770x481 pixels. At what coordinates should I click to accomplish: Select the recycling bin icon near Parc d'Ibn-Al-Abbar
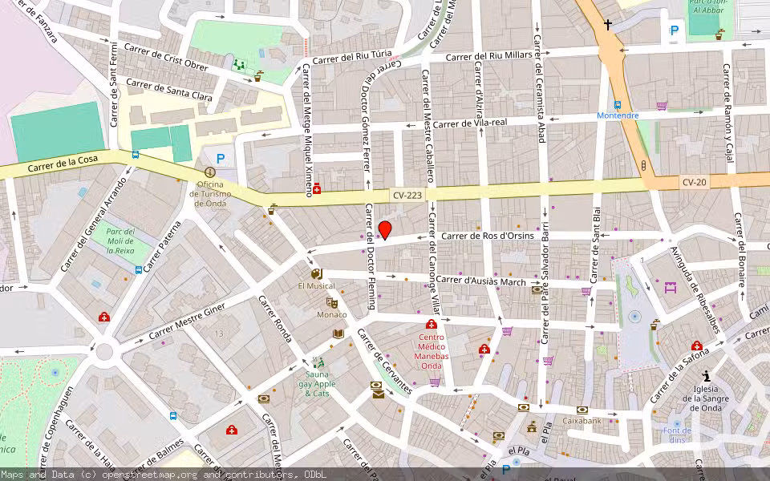pyautogui.click(x=720, y=34)
